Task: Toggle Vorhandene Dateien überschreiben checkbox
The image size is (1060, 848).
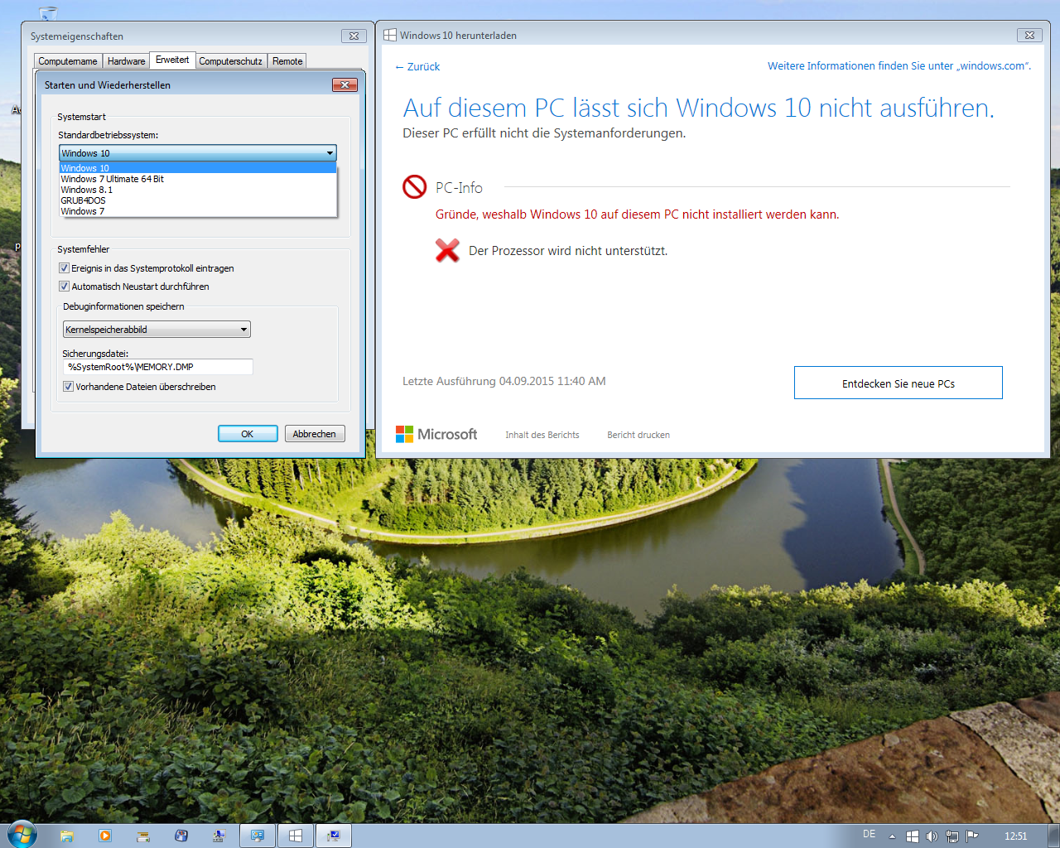Action: tap(68, 387)
